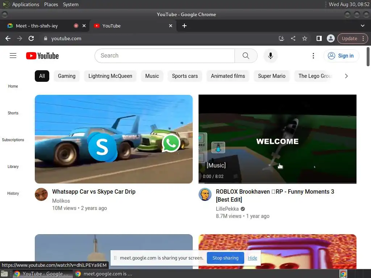Screen dimensions: 371x278
Task: Open the ROBLOX WELCOME video thumbnail
Action: tap(277, 139)
